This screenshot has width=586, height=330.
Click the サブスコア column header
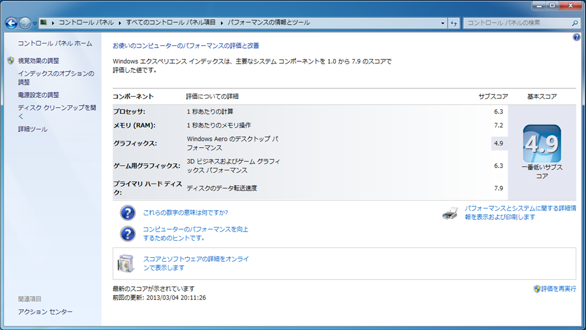pyautogui.click(x=493, y=96)
